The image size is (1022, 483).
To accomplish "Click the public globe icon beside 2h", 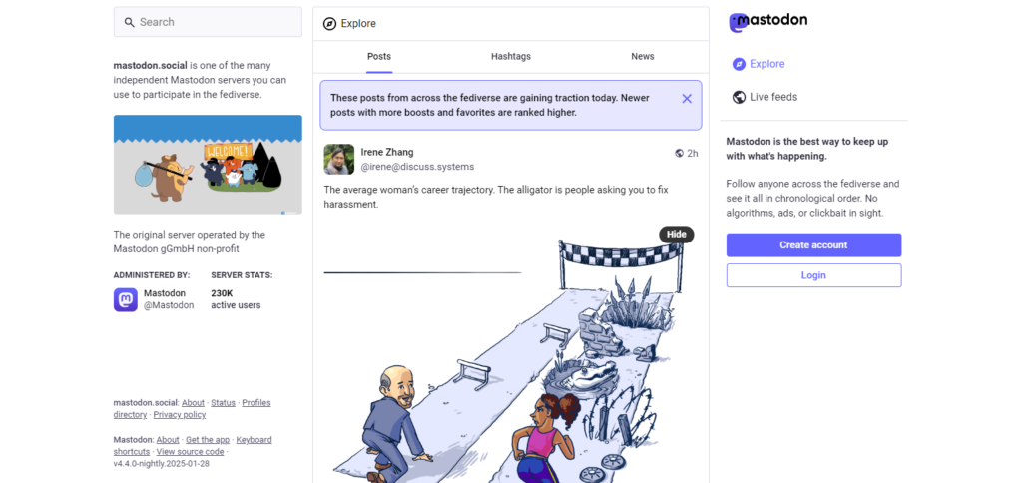I will click(x=679, y=153).
